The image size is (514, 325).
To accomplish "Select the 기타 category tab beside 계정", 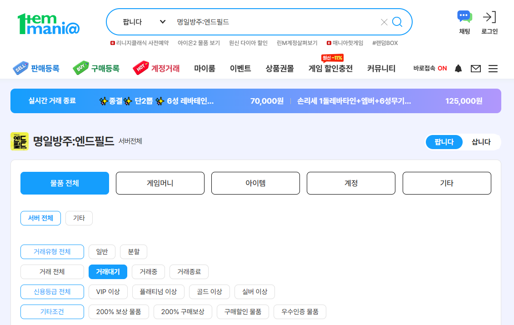I will coord(446,183).
